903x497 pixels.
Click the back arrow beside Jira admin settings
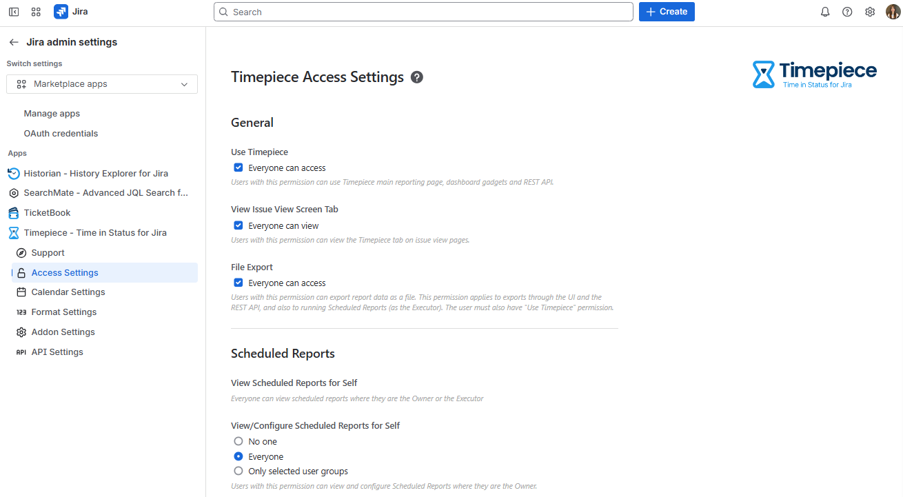(x=14, y=42)
